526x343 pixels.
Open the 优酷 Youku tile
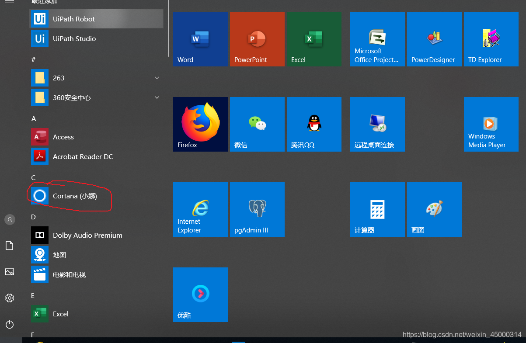click(x=200, y=294)
